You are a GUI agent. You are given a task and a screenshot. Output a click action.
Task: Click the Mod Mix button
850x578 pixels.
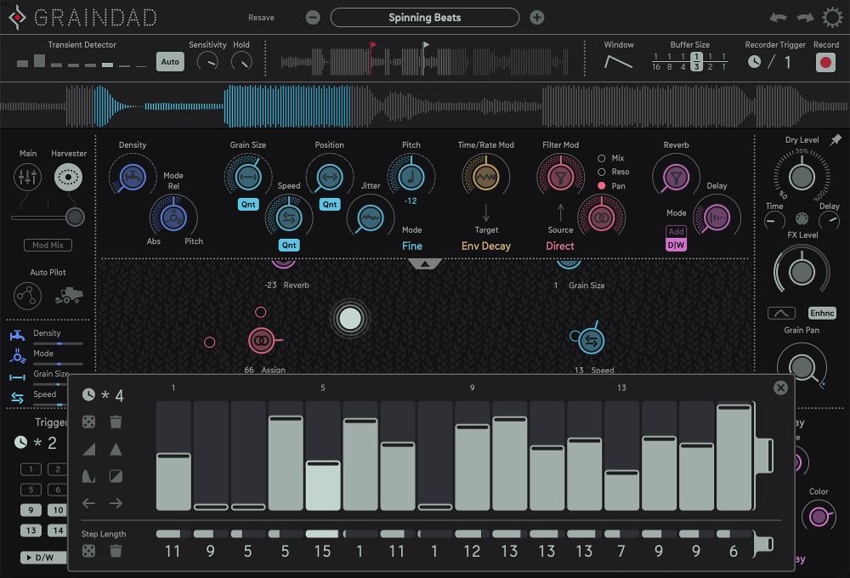(x=48, y=245)
